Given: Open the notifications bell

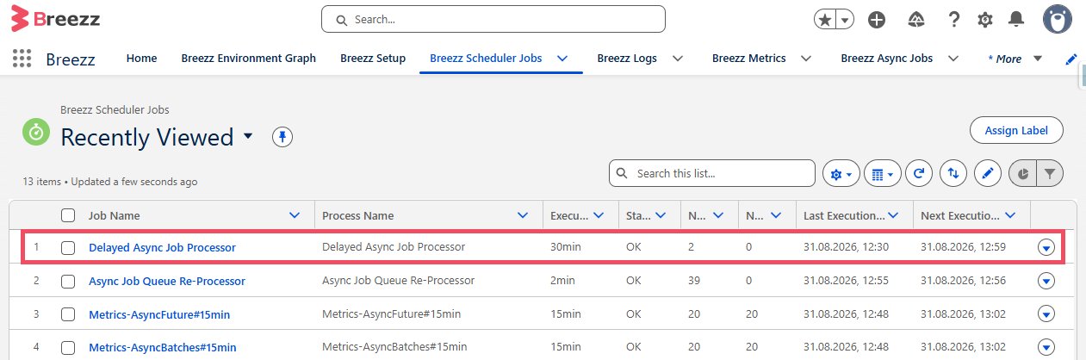Looking at the screenshot, I should pyautogui.click(x=1017, y=19).
